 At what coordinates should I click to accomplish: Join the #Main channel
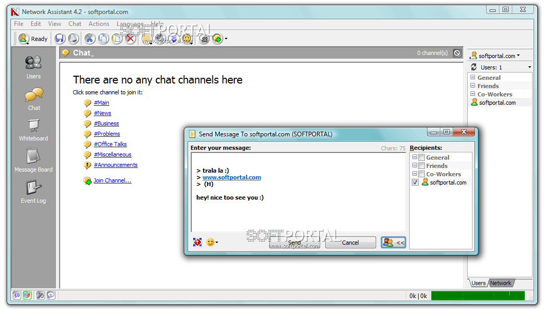coord(102,103)
